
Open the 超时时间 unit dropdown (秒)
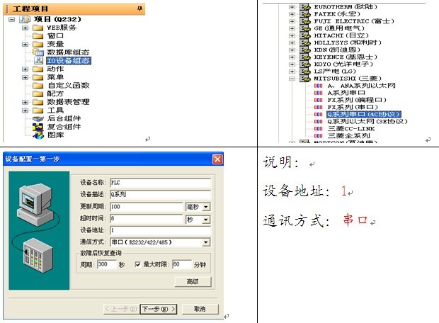[206, 220]
